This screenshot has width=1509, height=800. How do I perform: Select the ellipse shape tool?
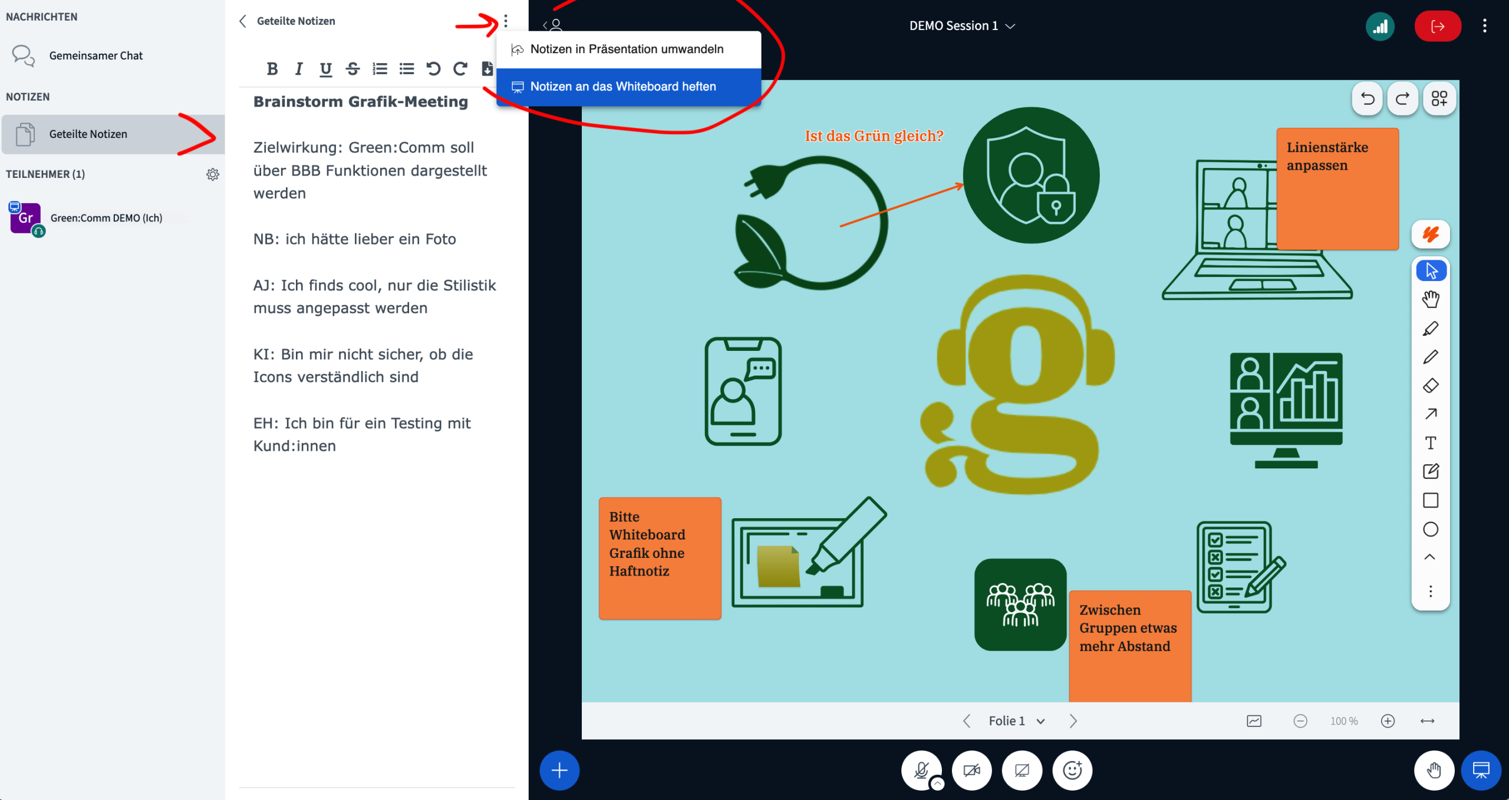pos(1431,528)
